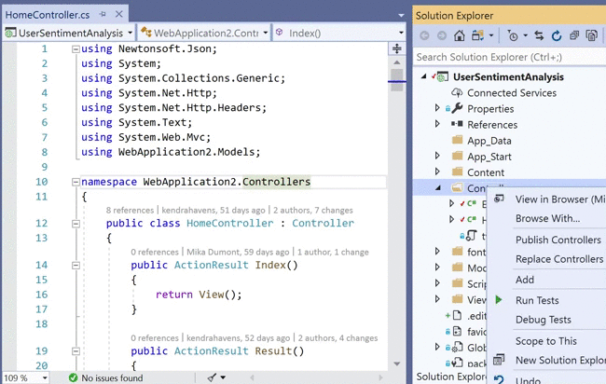Switch views with the Solutions and Folders icon
The height and width of the screenshot is (384, 606).
pos(477,36)
